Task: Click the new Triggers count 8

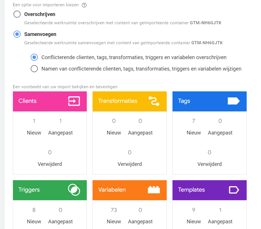Action: (34, 210)
